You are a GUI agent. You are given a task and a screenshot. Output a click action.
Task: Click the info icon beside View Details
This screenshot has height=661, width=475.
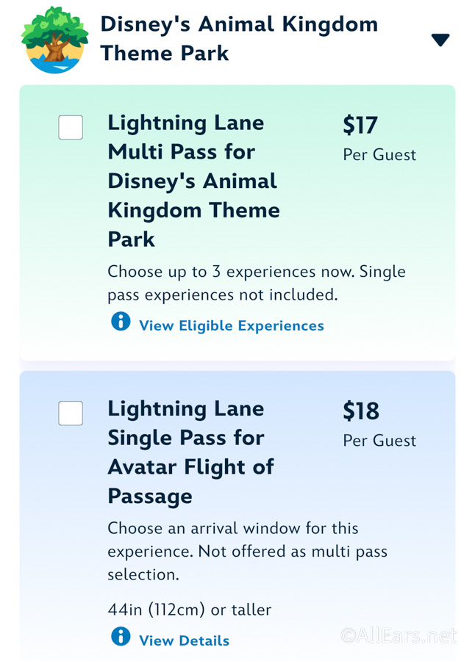121,636
